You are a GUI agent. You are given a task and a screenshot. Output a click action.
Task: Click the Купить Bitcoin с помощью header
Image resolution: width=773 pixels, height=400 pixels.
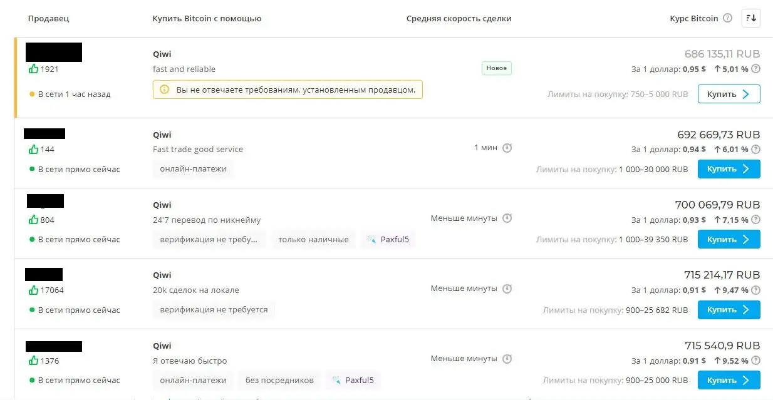207,18
